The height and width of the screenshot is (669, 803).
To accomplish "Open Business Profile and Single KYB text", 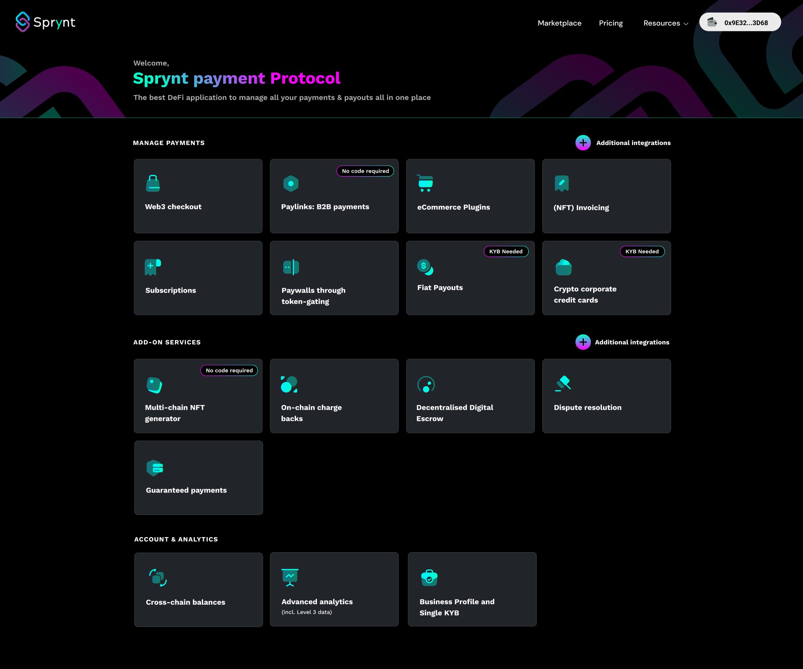I will 457,607.
